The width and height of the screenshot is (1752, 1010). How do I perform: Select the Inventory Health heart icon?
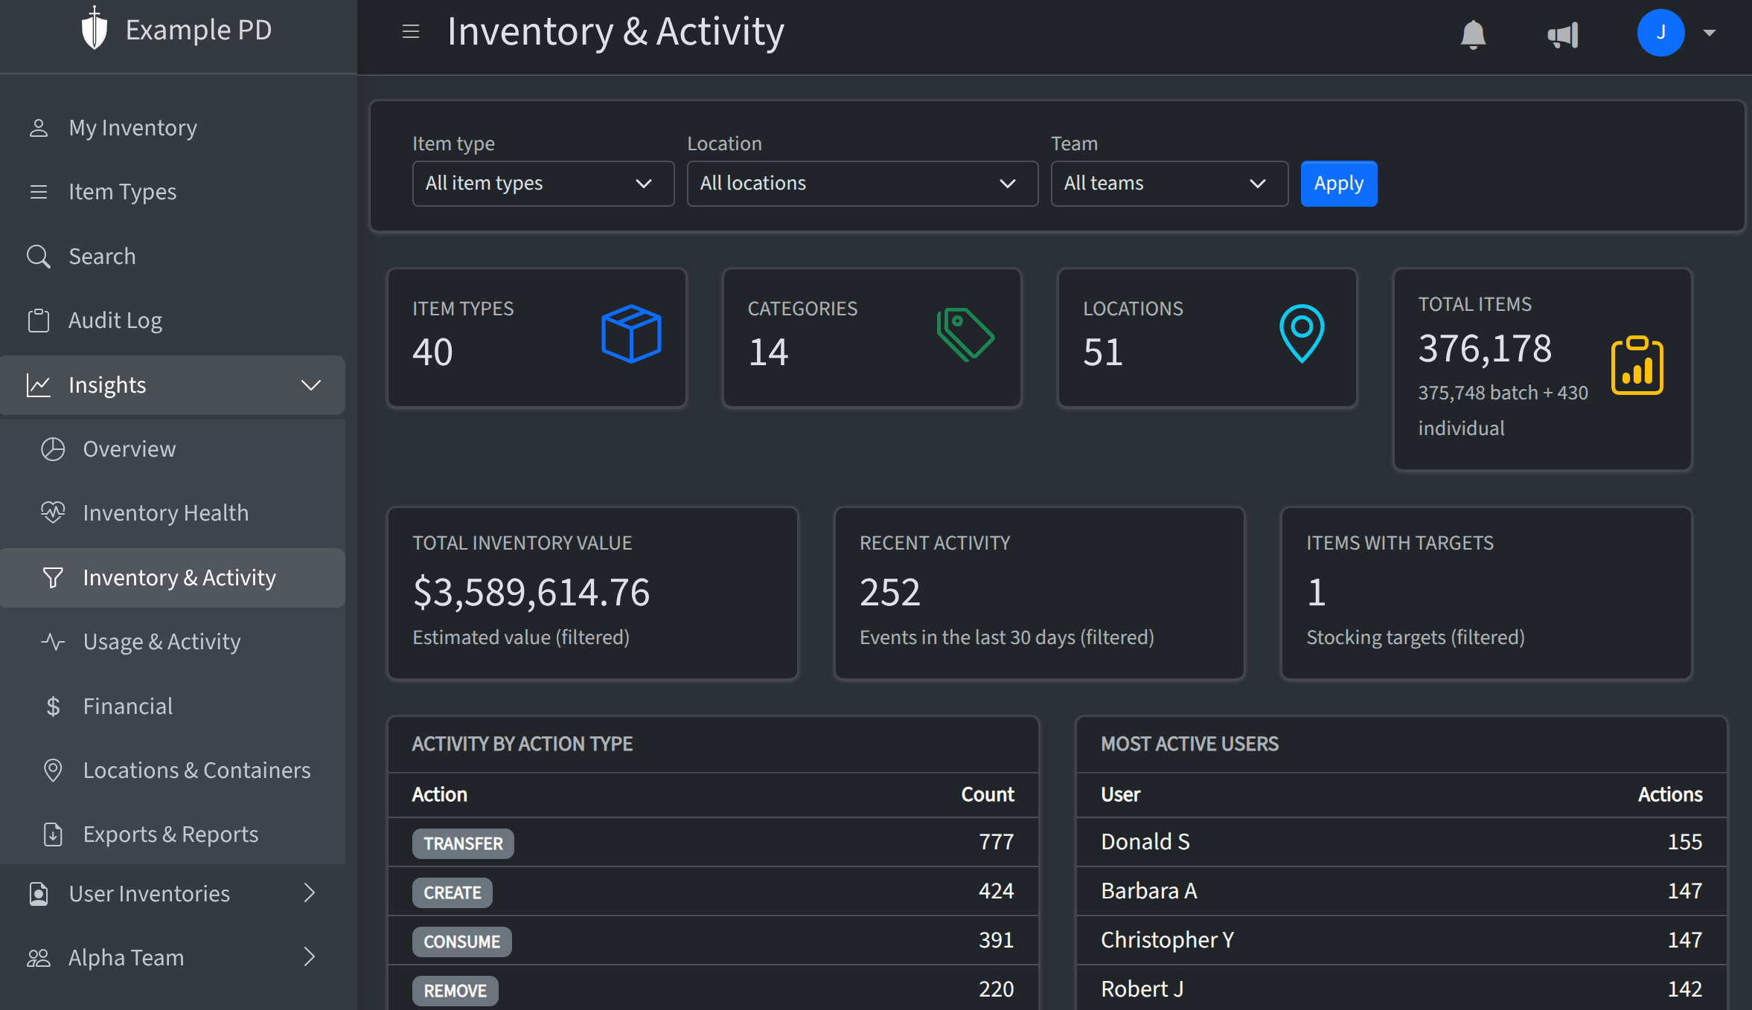pos(53,512)
